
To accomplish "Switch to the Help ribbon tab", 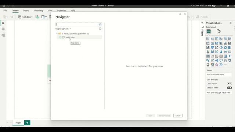I will (x=73, y=11).
